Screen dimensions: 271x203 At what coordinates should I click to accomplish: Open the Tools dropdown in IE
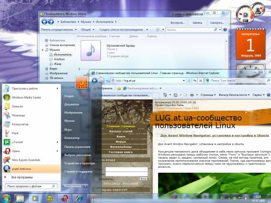(x=259, y=95)
